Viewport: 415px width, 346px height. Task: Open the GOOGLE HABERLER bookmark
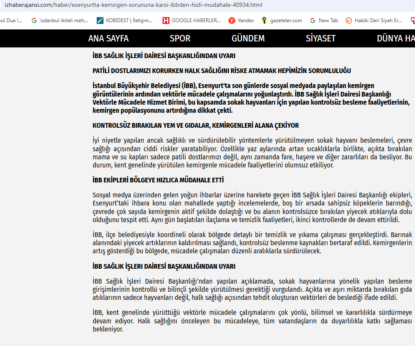pyautogui.click(x=192, y=21)
